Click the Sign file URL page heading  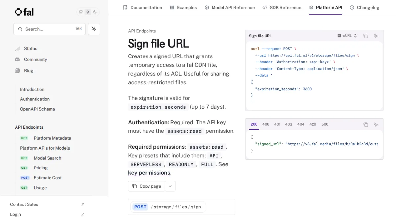click(158, 44)
